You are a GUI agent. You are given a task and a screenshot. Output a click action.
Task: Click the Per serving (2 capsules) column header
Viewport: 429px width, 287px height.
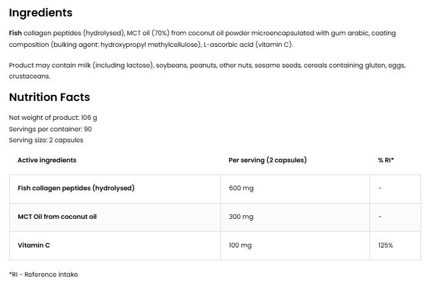(x=267, y=160)
